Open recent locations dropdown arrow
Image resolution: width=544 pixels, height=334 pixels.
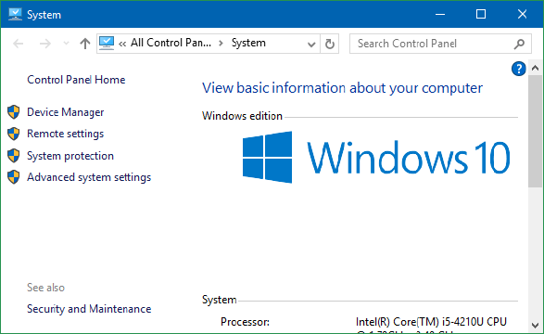tap(66, 44)
